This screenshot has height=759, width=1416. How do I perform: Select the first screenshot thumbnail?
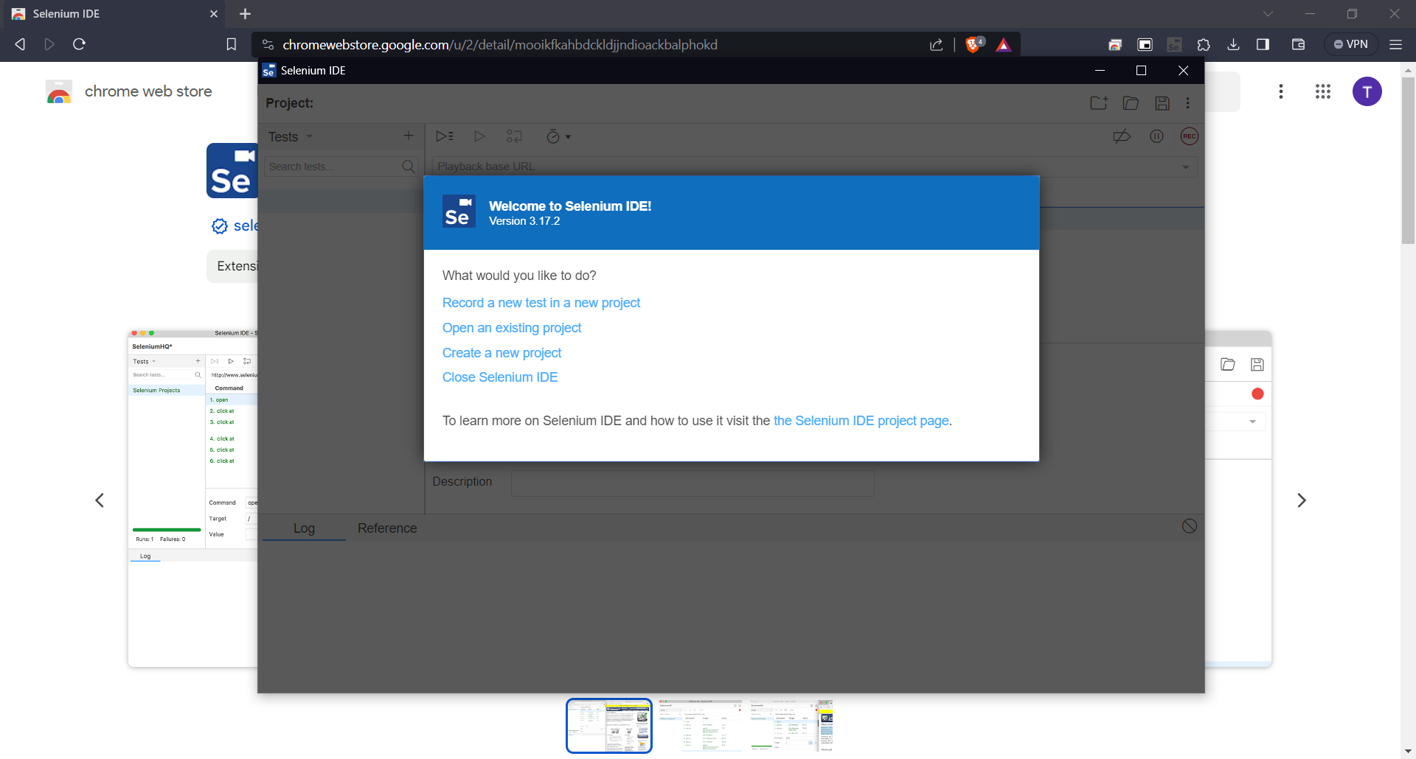click(x=609, y=726)
